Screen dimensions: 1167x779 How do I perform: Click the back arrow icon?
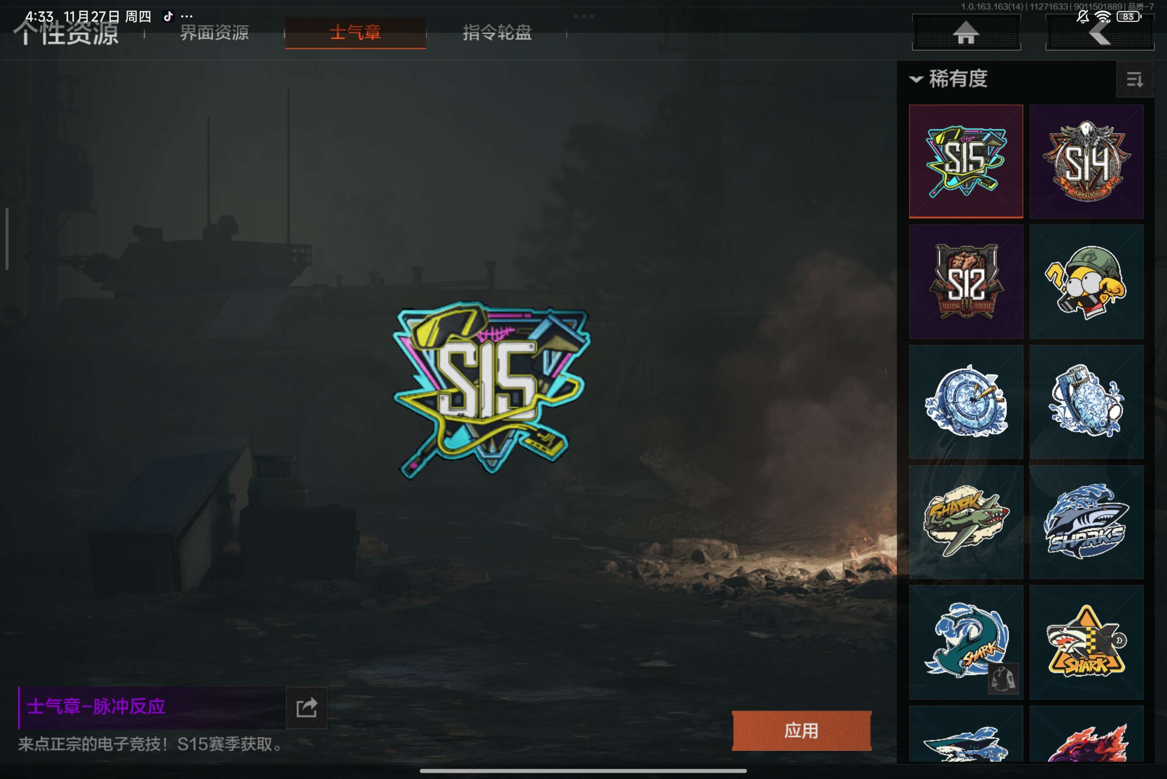click(x=1100, y=32)
